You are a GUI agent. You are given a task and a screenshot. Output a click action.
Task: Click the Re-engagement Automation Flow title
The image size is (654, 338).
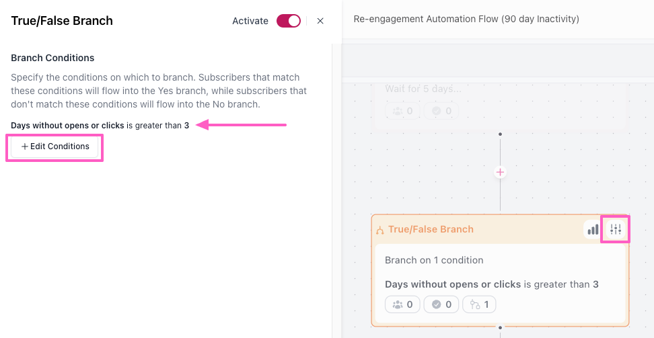click(466, 19)
